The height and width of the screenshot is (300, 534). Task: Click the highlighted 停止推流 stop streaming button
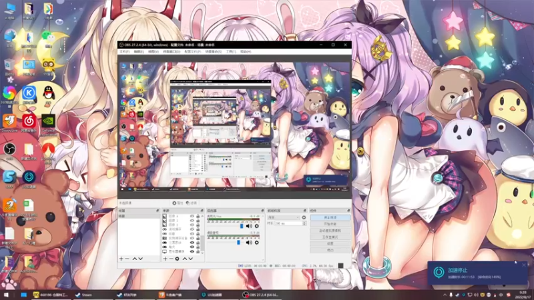tap(330, 217)
